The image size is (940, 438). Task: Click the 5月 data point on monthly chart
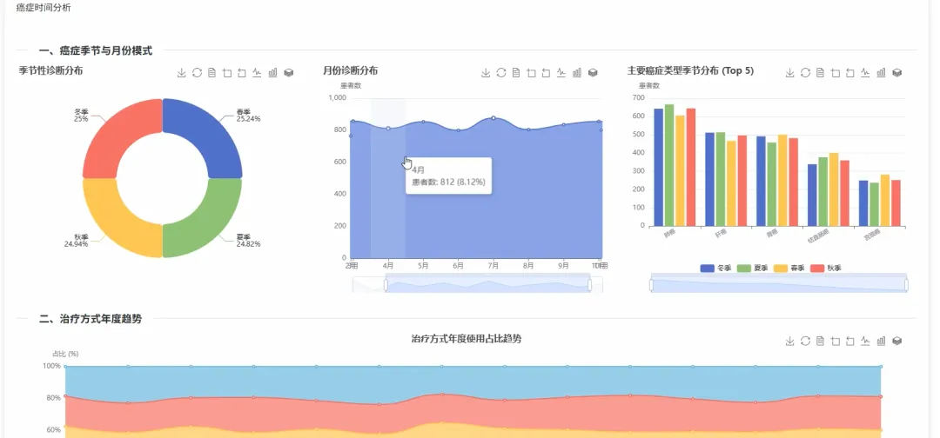click(423, 122)
